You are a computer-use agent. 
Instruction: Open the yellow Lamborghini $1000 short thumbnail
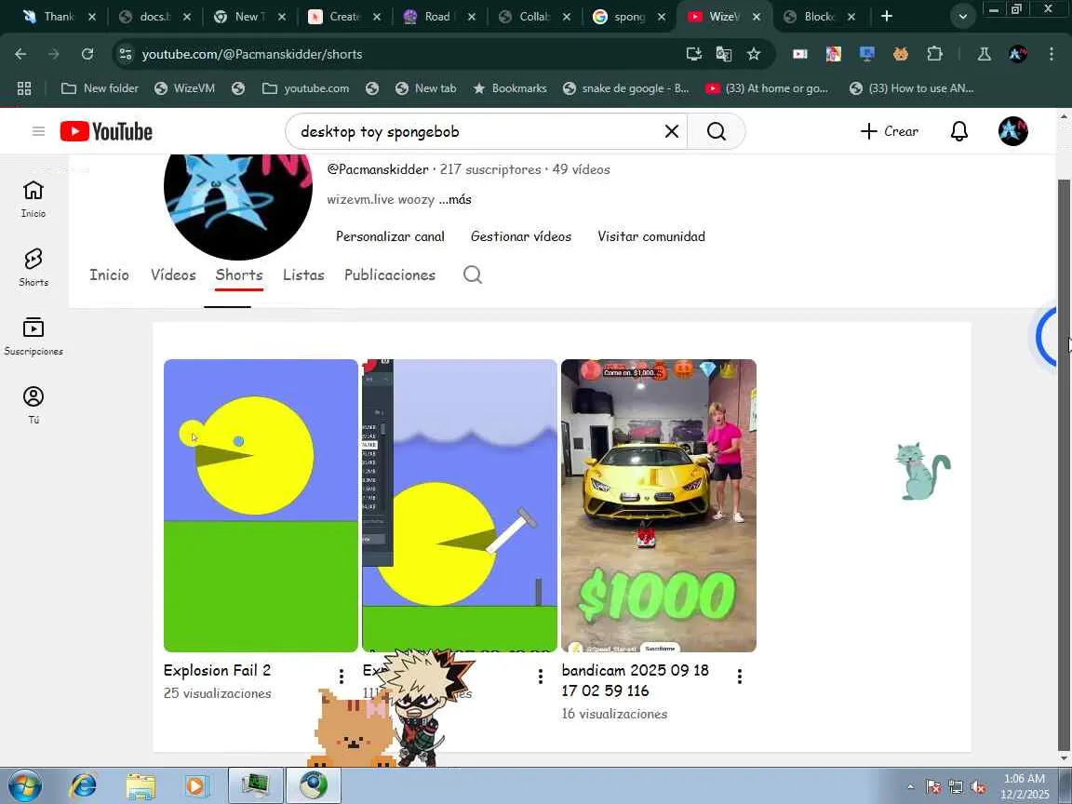659,505
